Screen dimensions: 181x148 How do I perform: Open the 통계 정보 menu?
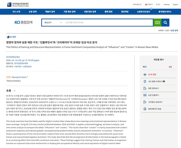(109, 12)
